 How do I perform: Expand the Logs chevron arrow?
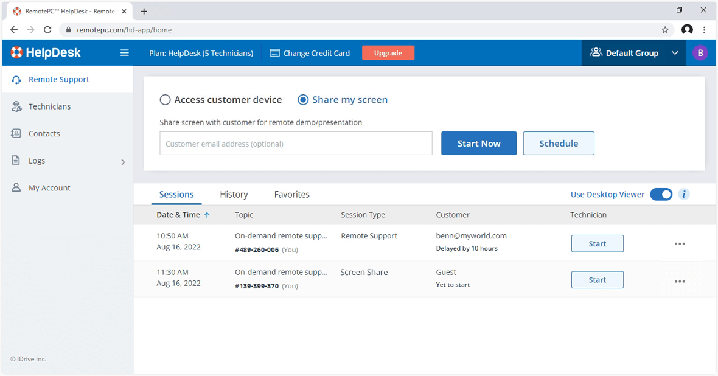click(123, 162)
